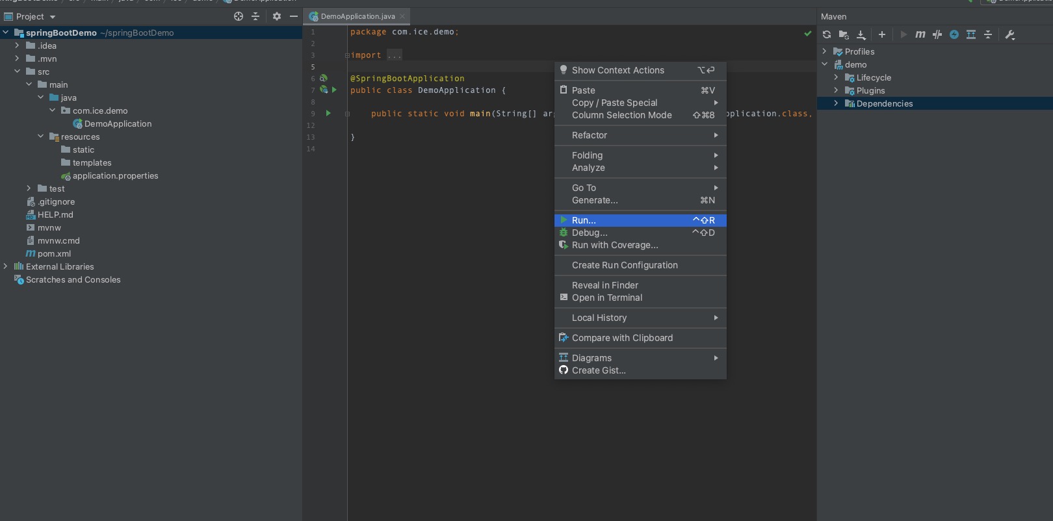Click run gutter arrow beside main method
1053x521 pixels.
[x=329, y=113]
